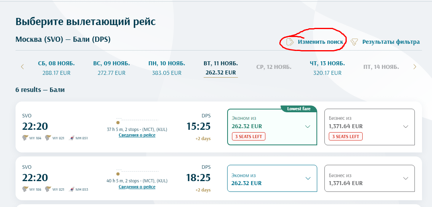The width and height of the screenshot is (432, 207).
Task: Expand second flight economy fare chevron
Action: [x=308, y=178]
